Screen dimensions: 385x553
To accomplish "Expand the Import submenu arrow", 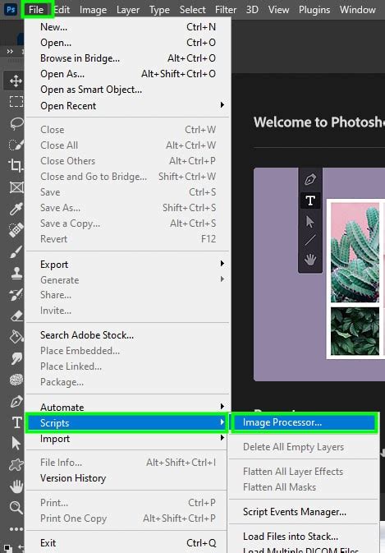I will click(x=222, y=438).
